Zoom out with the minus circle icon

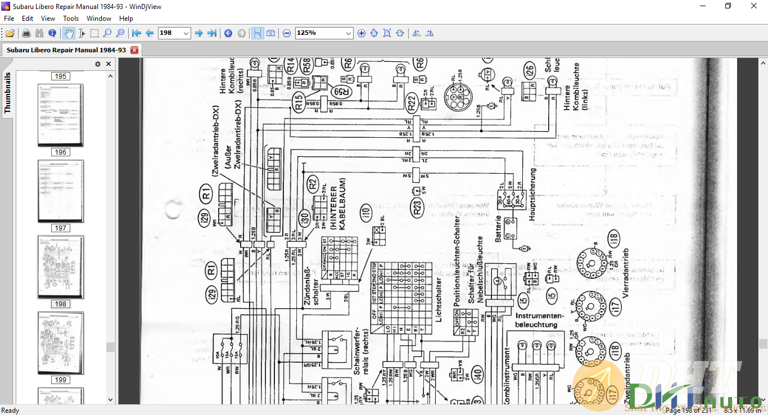(287, 33)
